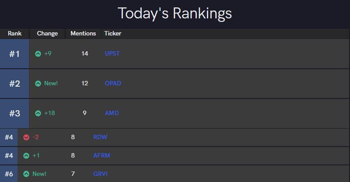Follow the AMD ticker link
This screenshot has height=182, width=350.
(112, 113)
